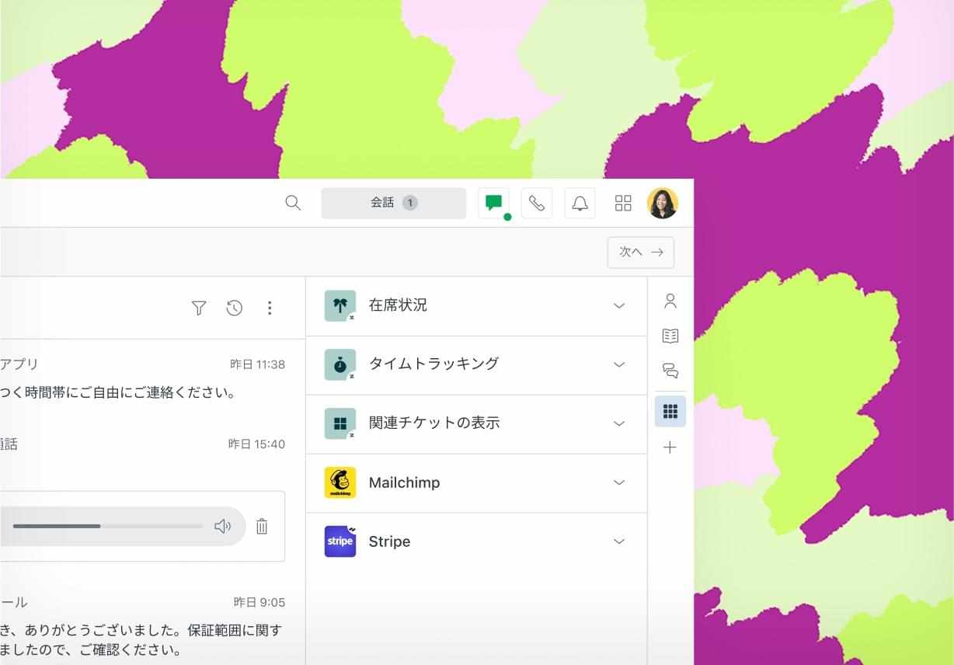This screenshot has height=665, width=954.
Task: Expand the 関連チケットの表示 panel
Action: click(476, 424)
